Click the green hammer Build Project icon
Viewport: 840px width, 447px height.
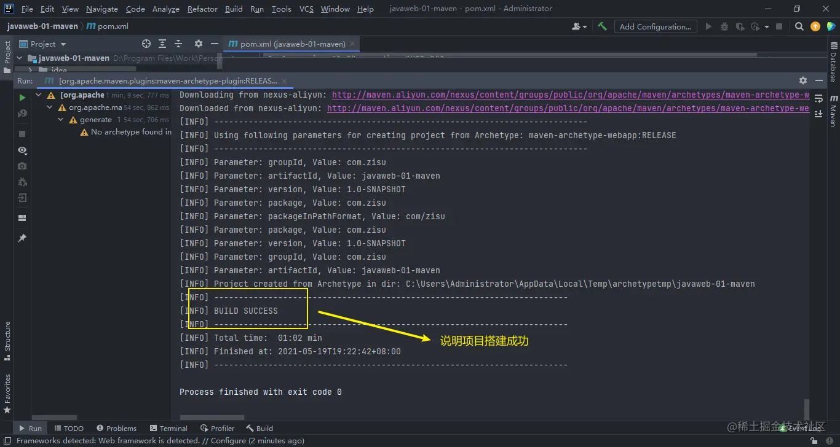coord(603,26)
